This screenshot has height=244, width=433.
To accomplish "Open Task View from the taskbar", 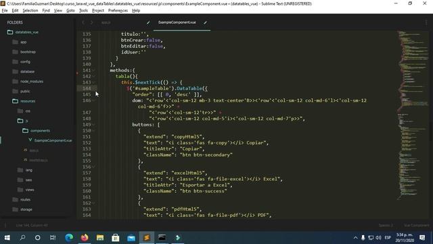I will 53,238.
